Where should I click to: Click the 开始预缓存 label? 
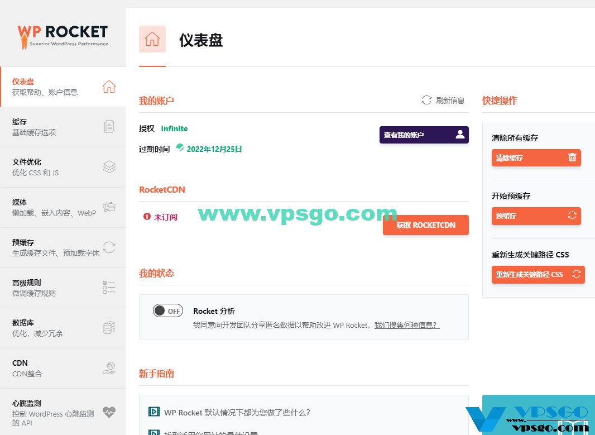tap(511, 196)
